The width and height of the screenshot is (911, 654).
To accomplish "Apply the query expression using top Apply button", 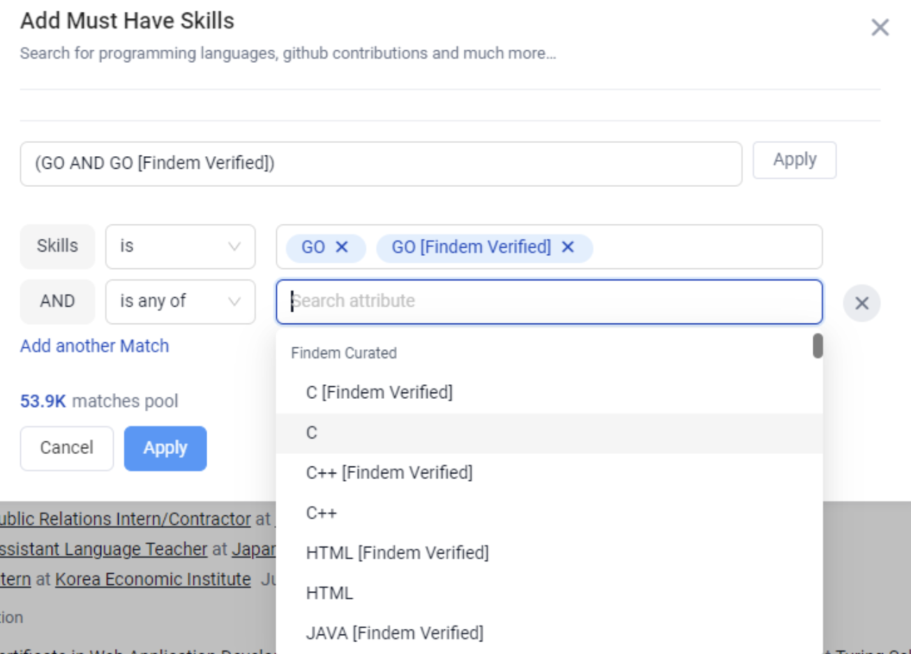I will tap(795, 160).
